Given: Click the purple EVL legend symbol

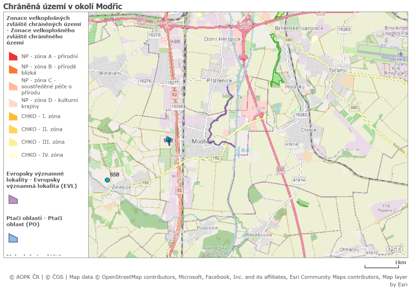Looking at the screenshot, I should point(13,199).
